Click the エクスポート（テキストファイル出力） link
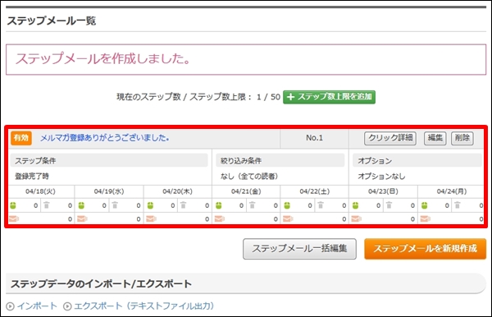This screenshot has width=492, height=317. tap(144, 306)
